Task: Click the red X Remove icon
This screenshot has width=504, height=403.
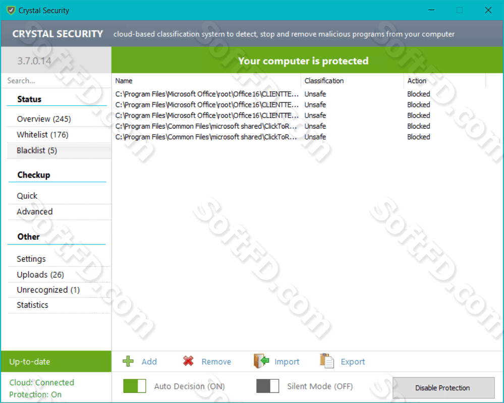Action: tap(188, 361)
